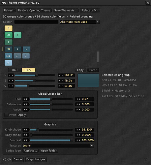Viewport: 151px width, 165px height.
Task: Click Save Theme As... button
Action: point(66,10)
